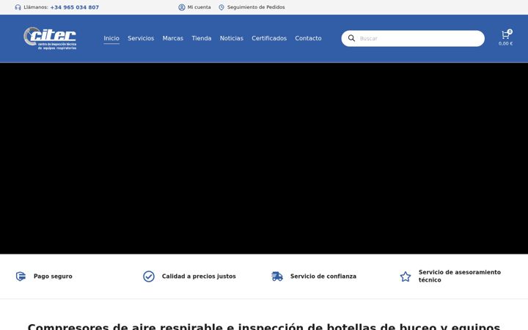The image size is (528, 330).
Task: Open the Contacto page
Action: pyautogui.click(x=308, y=38)
